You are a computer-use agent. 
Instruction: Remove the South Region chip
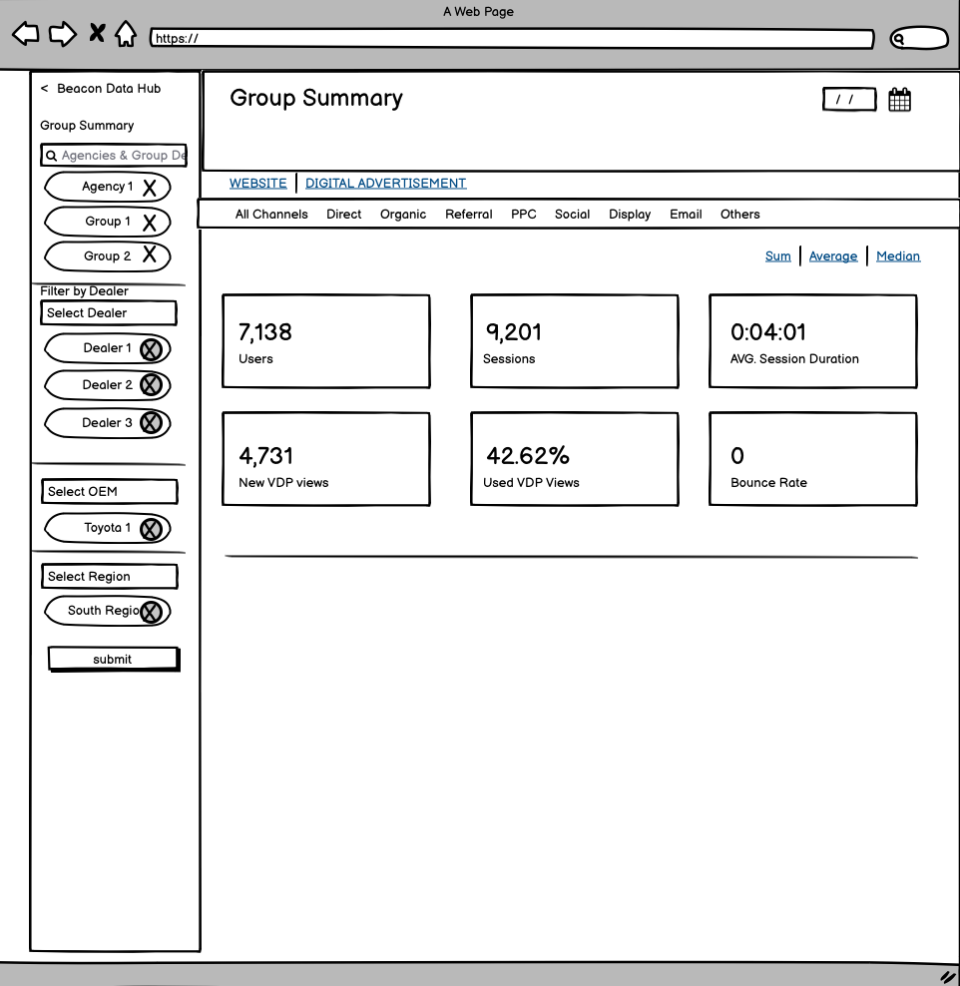[151, 612]
